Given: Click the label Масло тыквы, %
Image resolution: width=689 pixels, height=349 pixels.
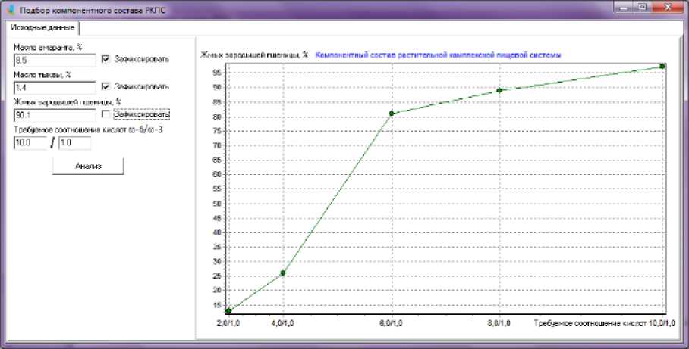Looking at the screenshot, I should 42,75.
